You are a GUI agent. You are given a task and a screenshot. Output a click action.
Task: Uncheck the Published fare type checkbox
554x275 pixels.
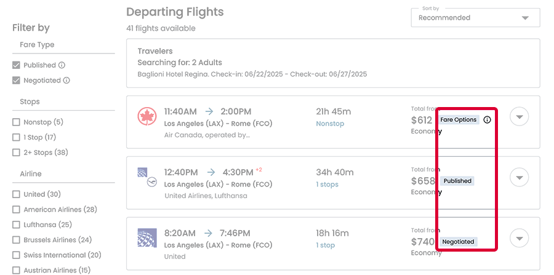17,65
